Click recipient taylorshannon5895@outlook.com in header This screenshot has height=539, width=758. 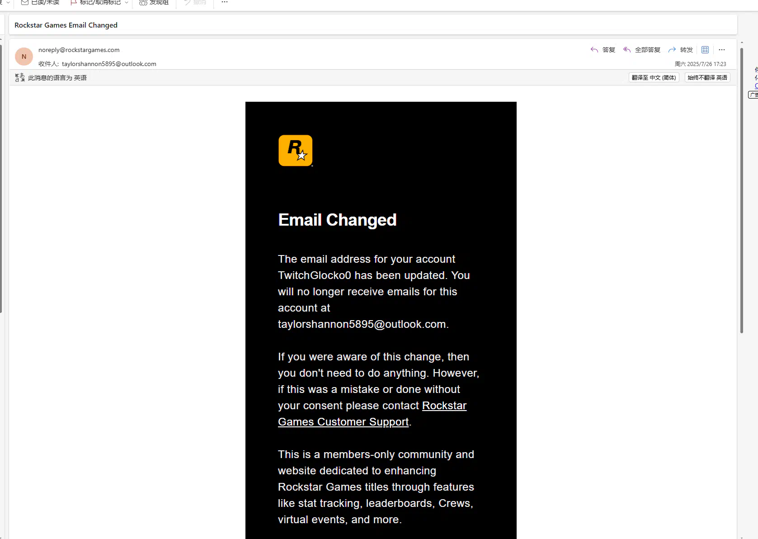(x=109, y=64)
